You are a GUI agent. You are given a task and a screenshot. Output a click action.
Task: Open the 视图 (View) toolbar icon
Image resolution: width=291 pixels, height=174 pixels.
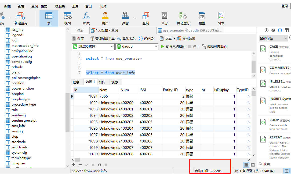(x=68, y=18)
